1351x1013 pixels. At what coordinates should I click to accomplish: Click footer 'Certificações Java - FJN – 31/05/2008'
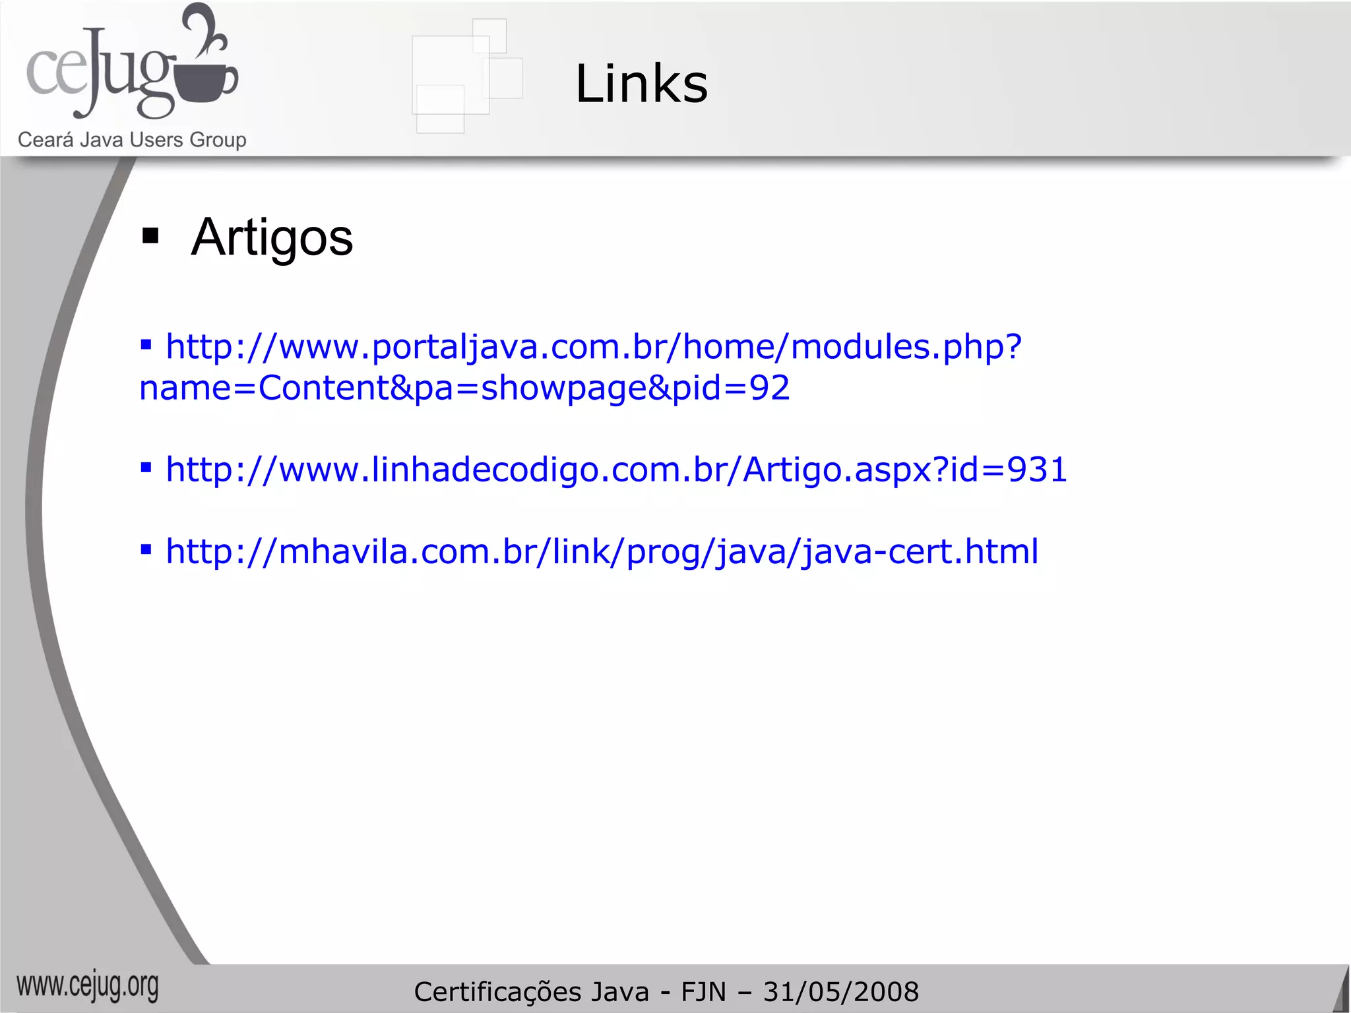pos(666,992)
